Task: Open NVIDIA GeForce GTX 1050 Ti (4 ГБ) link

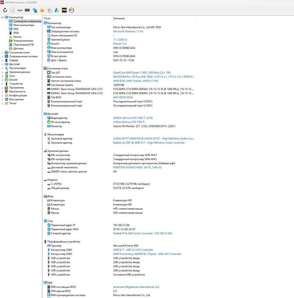Action: [x=133, y=118]
